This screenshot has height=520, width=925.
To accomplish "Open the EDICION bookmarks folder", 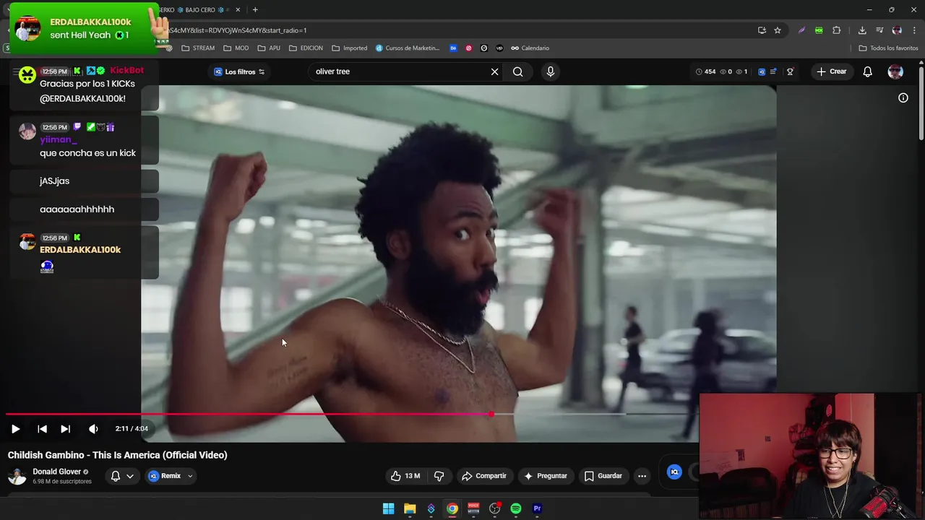I will click(x=306, y=48).
